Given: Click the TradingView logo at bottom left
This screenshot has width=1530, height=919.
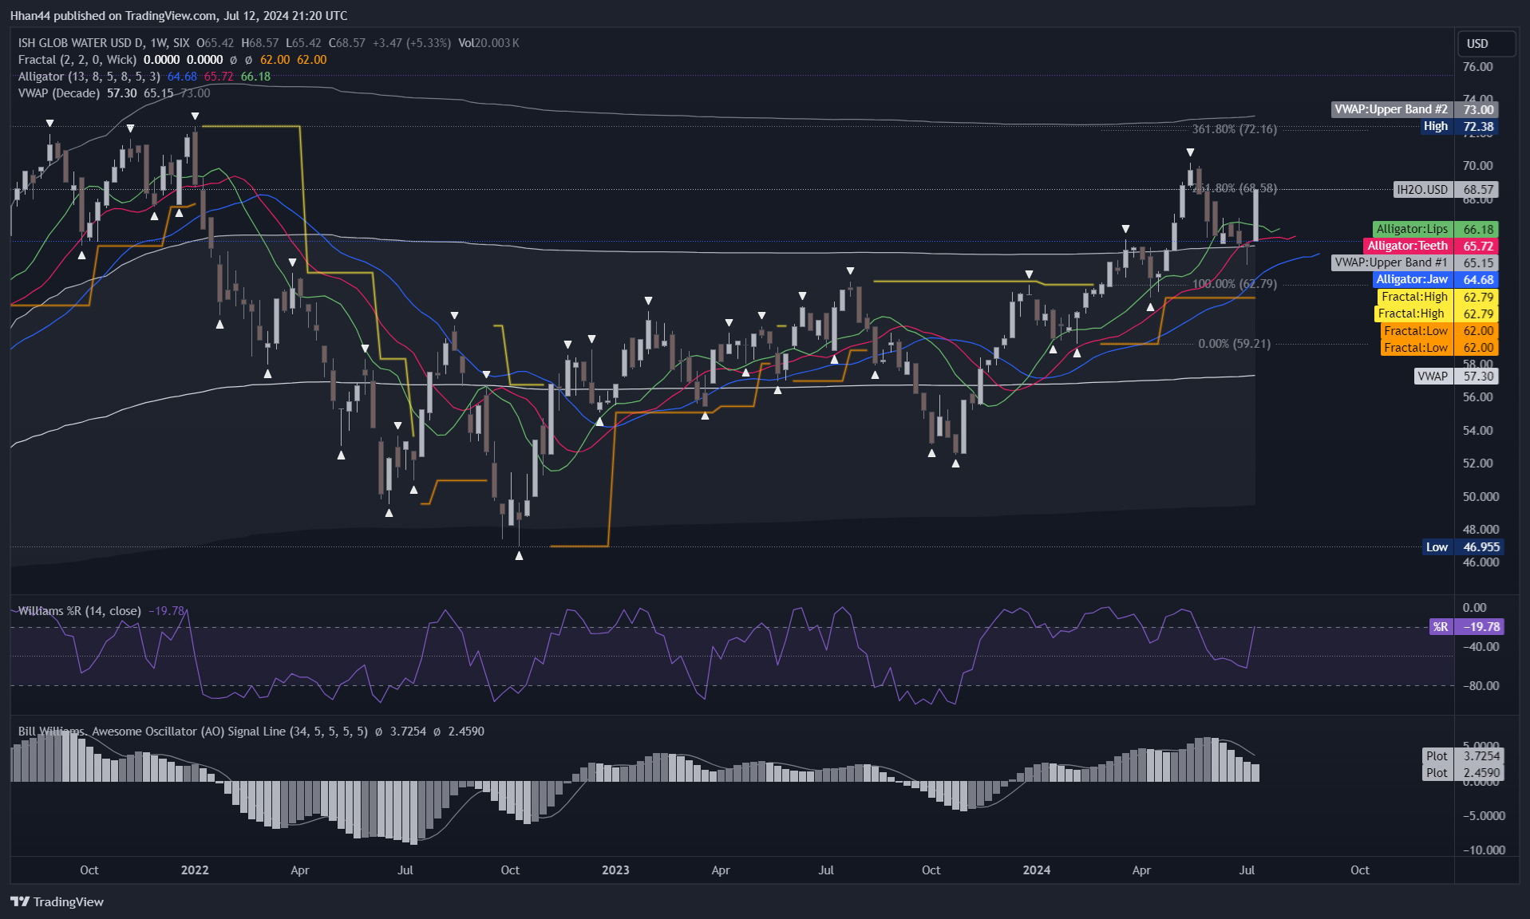Looking at the screenshot, I should pos(57,901).
